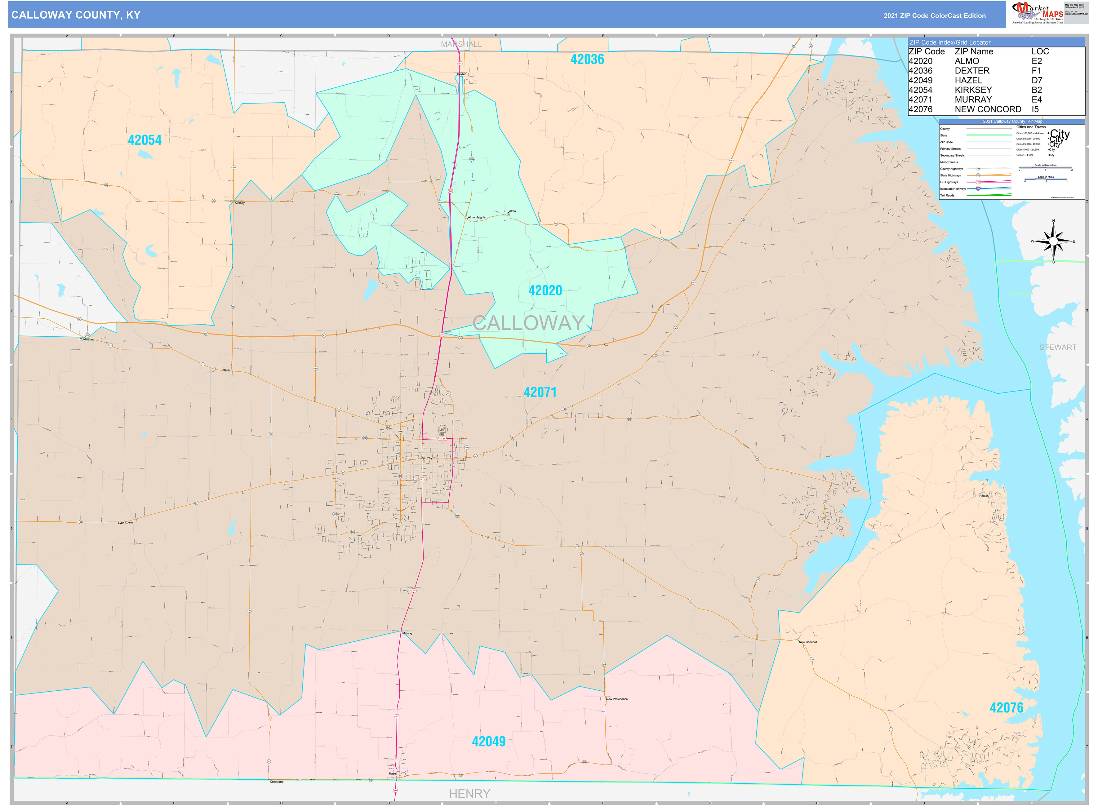Screen dimensions: 1098x806
Task: Click the 'CALLOWAY' county name on the map
Action: pos(528,323)
